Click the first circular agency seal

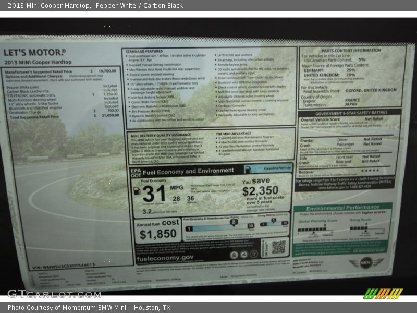click(234, 255)
